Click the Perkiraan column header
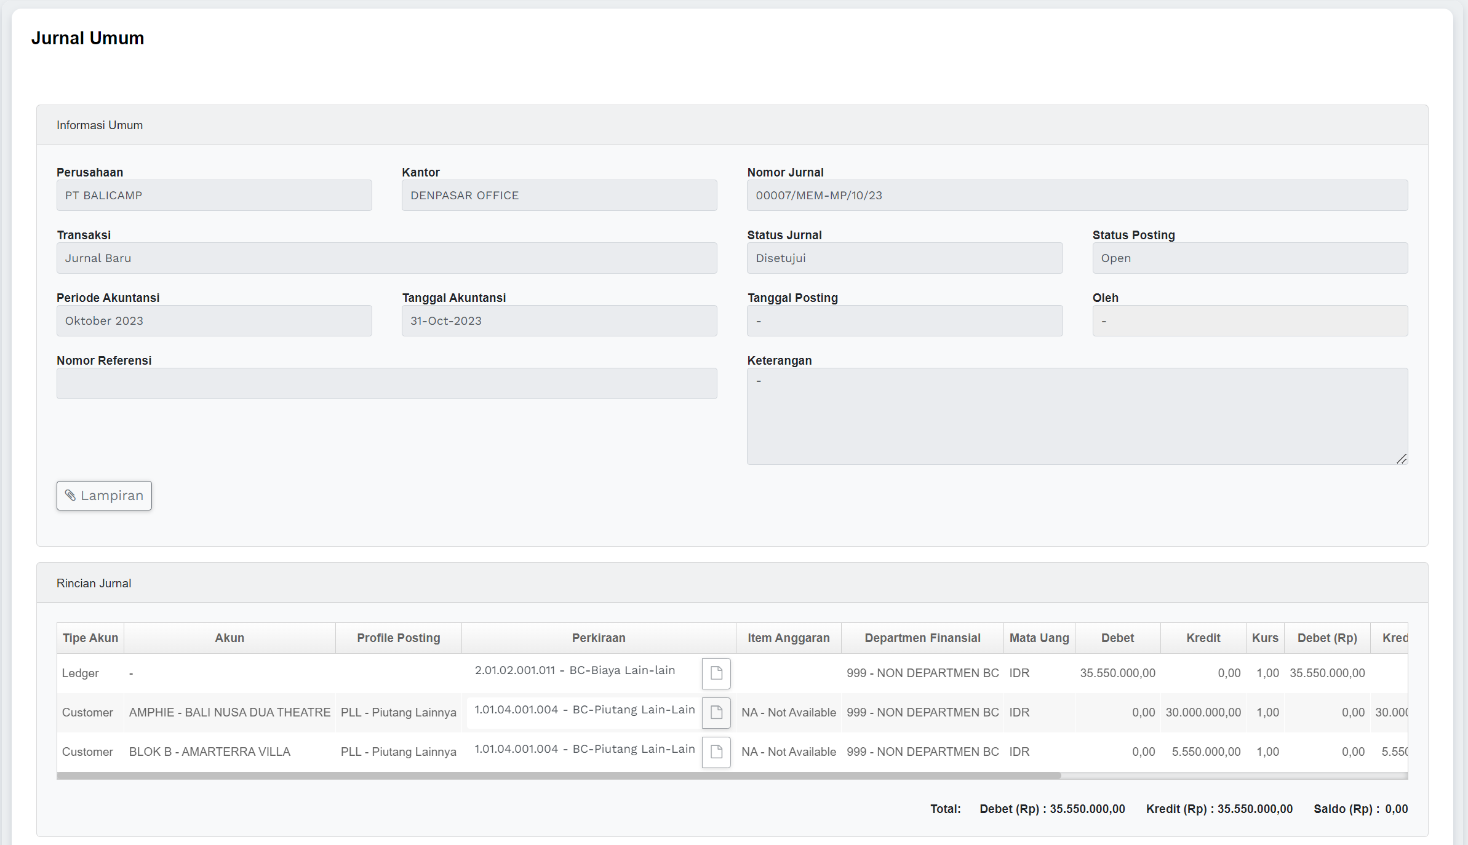 [x=599, y=638]
